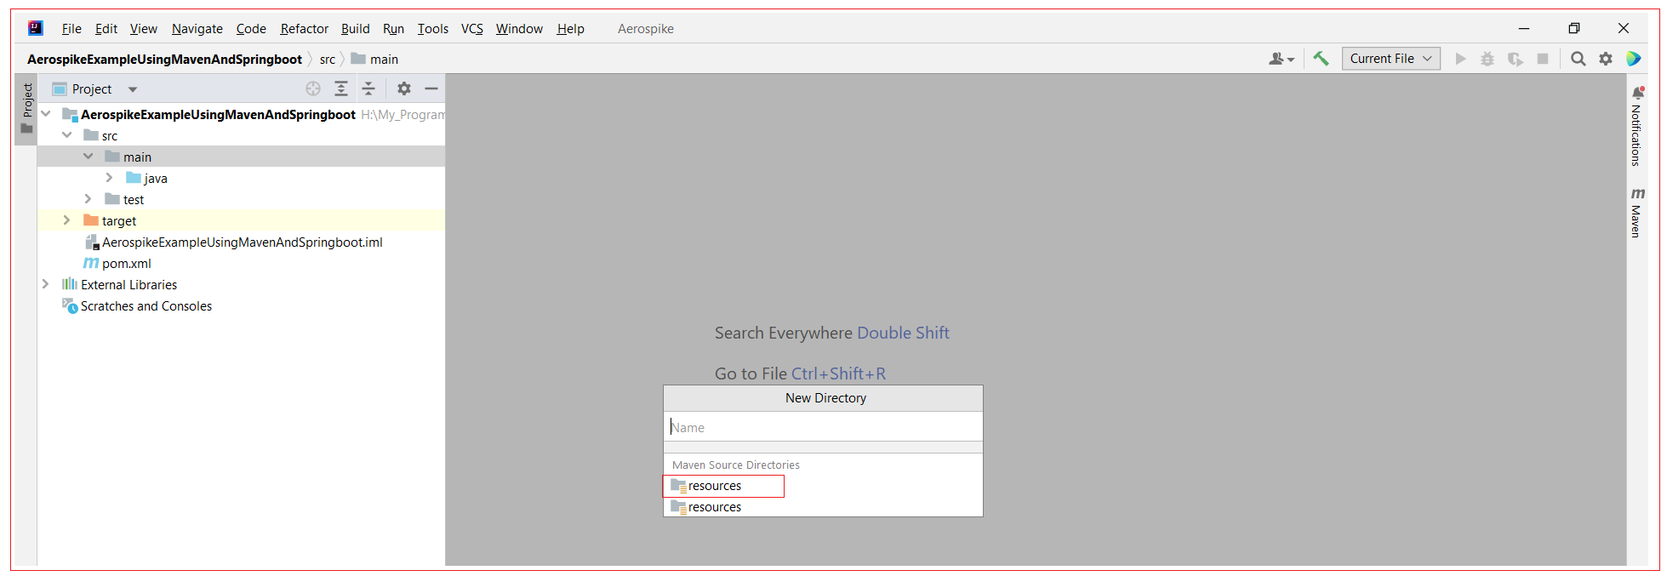1667x576 pixels.
Task: Open the user account icon dropdown
Action: tap(1281, 59)
